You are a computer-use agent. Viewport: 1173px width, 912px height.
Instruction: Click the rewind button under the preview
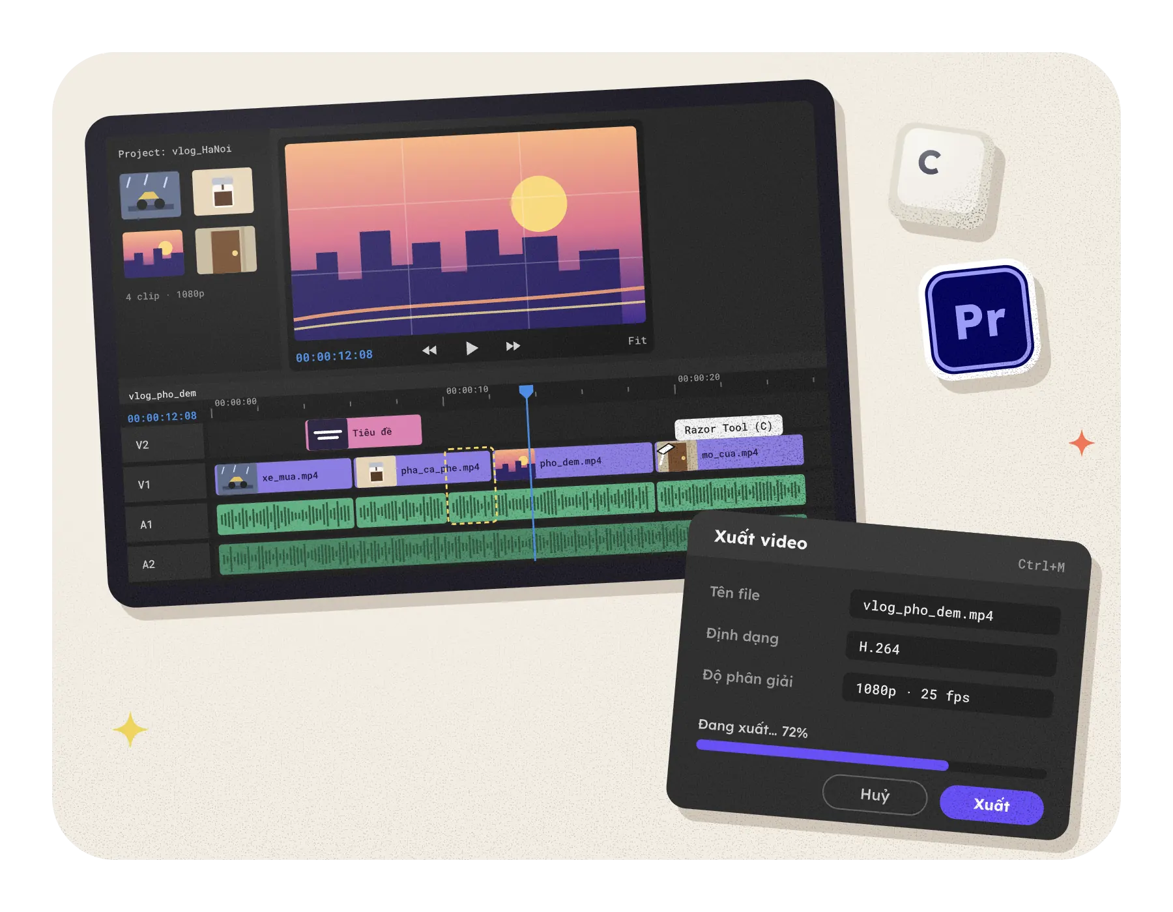click(429, 350)
